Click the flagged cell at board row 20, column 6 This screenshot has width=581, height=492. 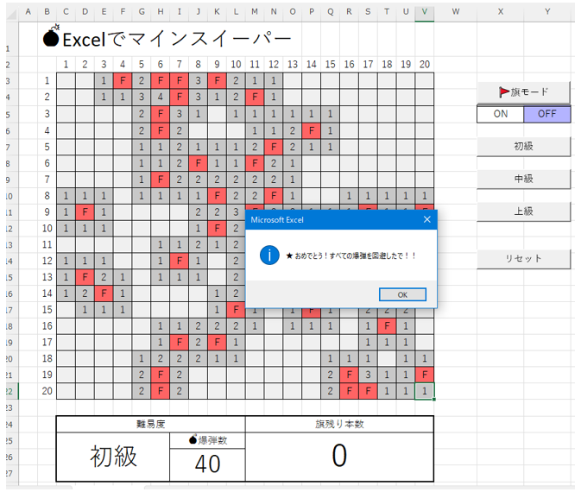(x=160, y=391)
